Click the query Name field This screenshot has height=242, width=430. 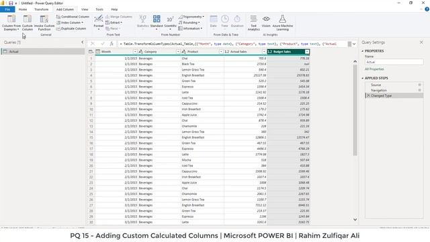[x=394, y=62]
